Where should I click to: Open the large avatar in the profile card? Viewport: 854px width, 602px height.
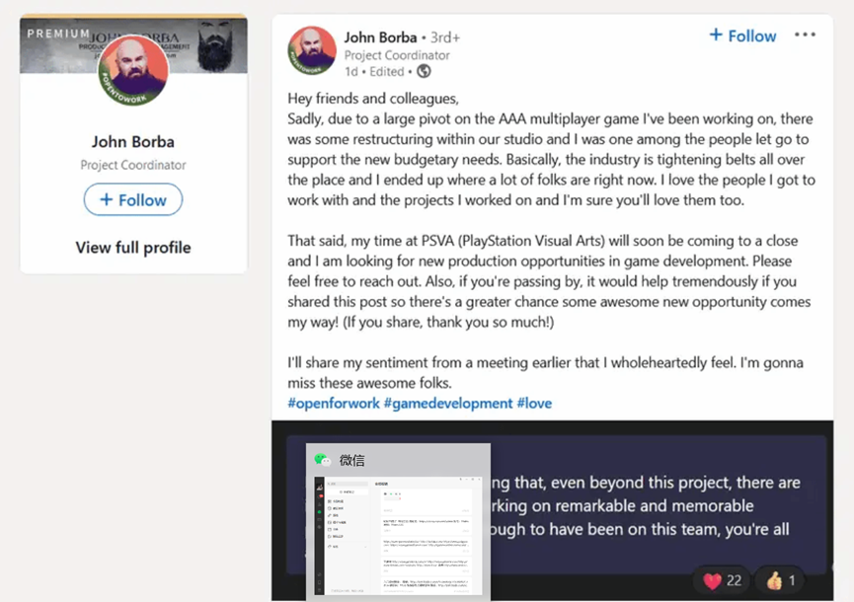pos(133,70)
